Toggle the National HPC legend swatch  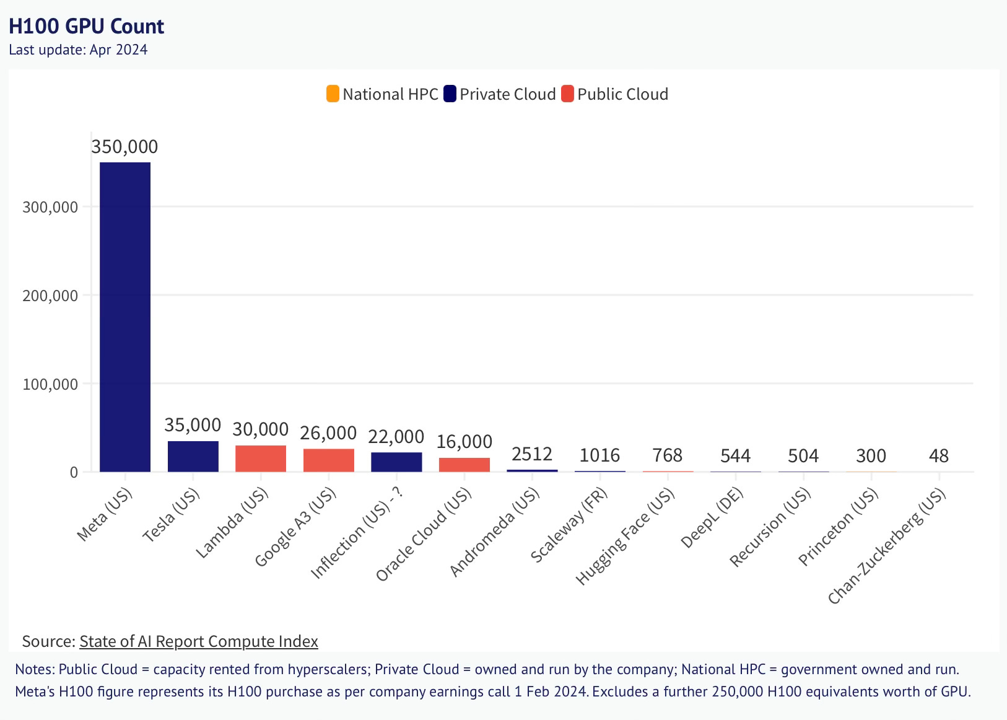(x=333, y=94)
